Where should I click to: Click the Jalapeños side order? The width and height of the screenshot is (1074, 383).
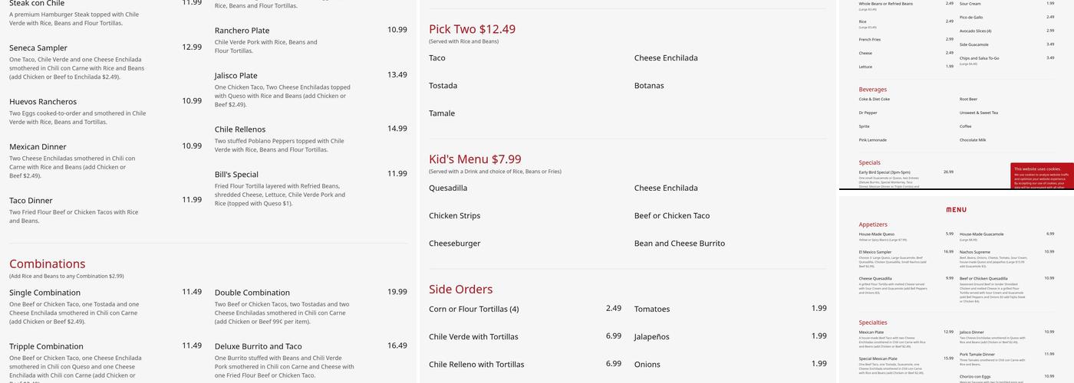tap(651, 337)
